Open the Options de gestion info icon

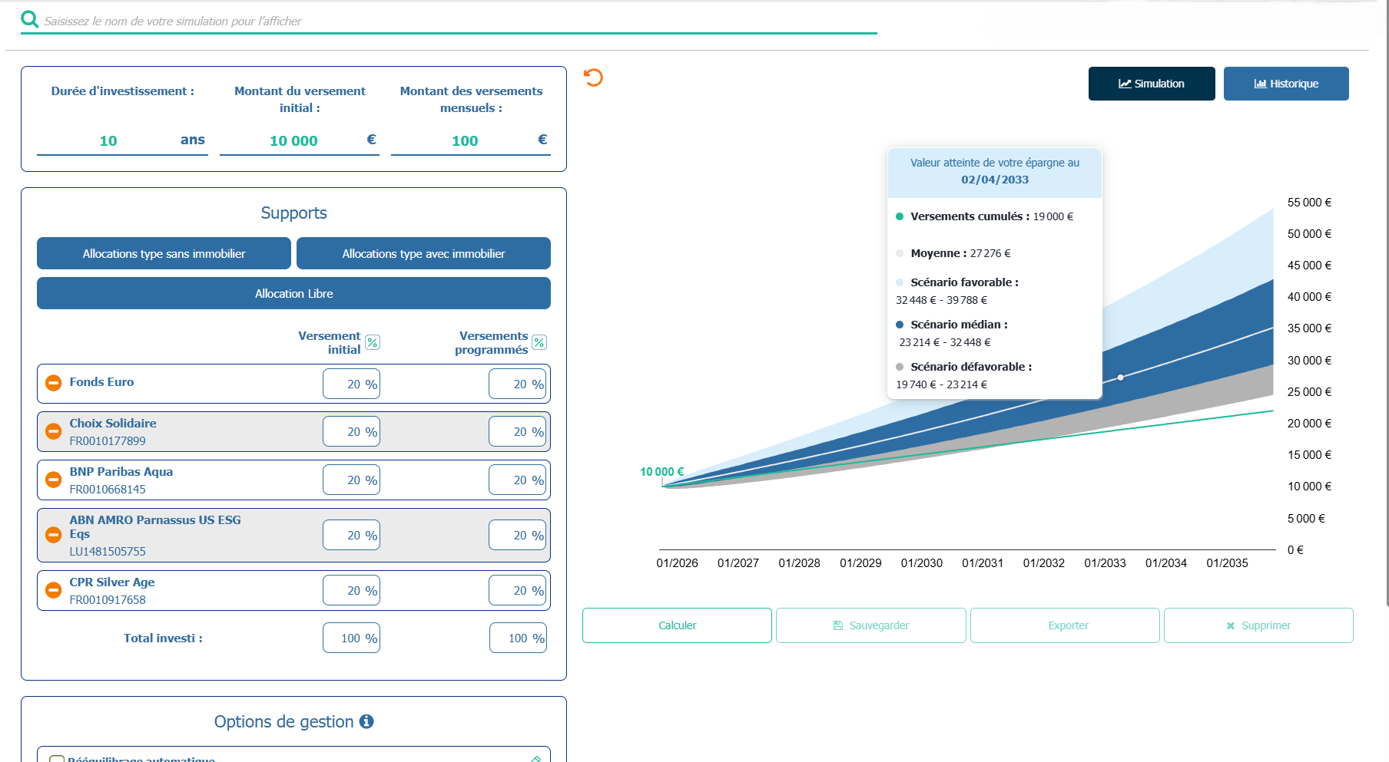[366, 721]
